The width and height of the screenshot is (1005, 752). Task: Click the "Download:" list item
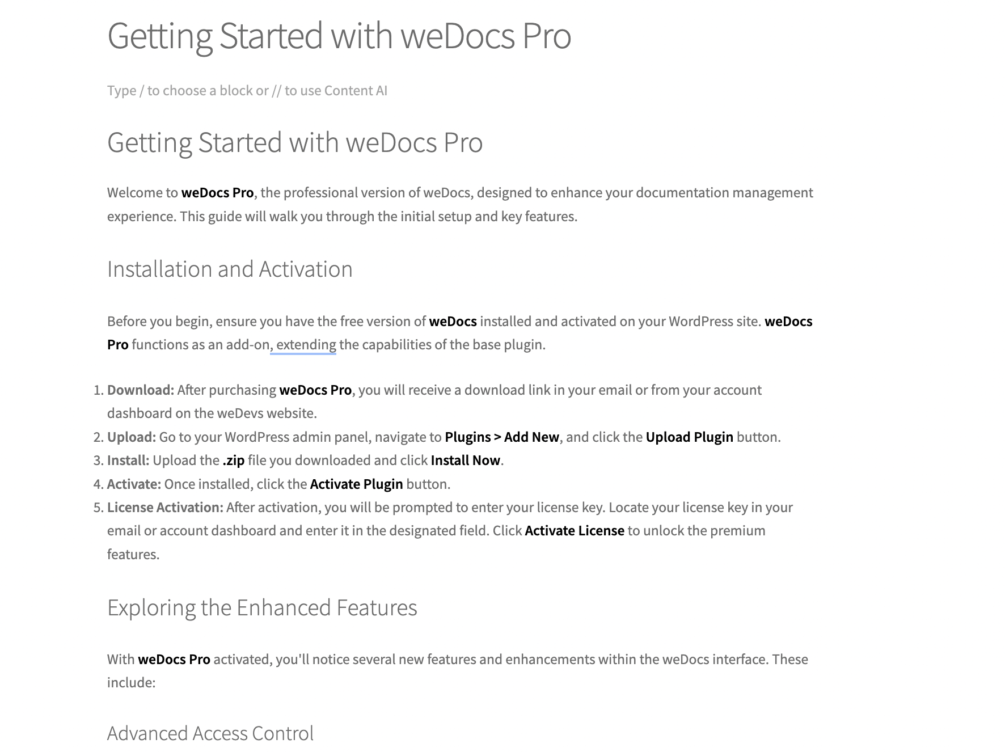141,390
